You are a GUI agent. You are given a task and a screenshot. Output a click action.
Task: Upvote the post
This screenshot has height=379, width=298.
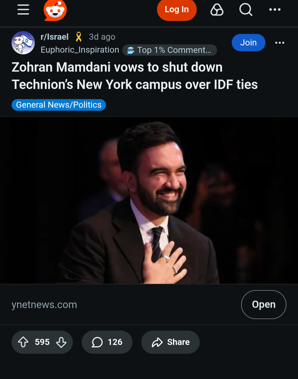23,342
